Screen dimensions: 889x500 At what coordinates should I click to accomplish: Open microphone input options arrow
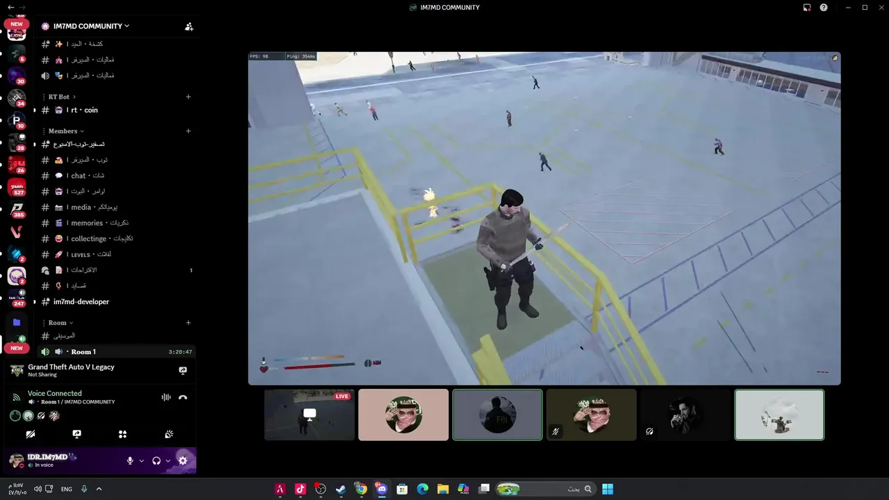click(142, 460)
